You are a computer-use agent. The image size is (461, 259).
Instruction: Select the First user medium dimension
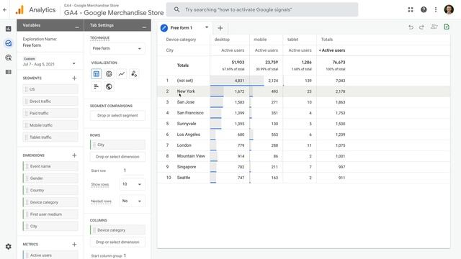pyautogui.click(x=50, y=214)
